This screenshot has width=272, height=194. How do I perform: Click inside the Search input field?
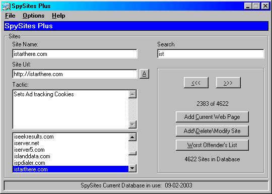tap(211, 54)
